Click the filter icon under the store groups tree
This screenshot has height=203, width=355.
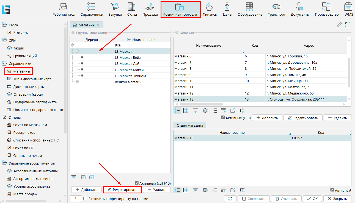click(74, 177)
